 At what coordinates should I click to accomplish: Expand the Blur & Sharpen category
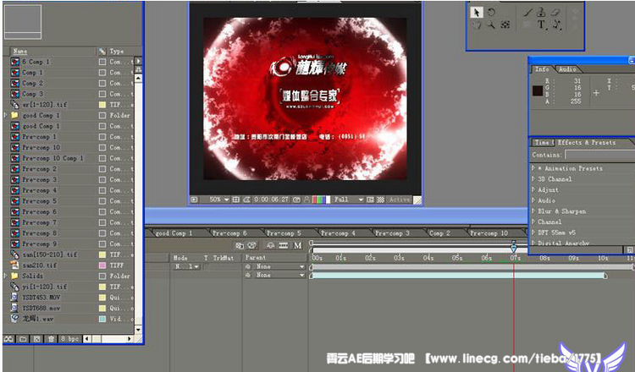click(x=533, y=211)
